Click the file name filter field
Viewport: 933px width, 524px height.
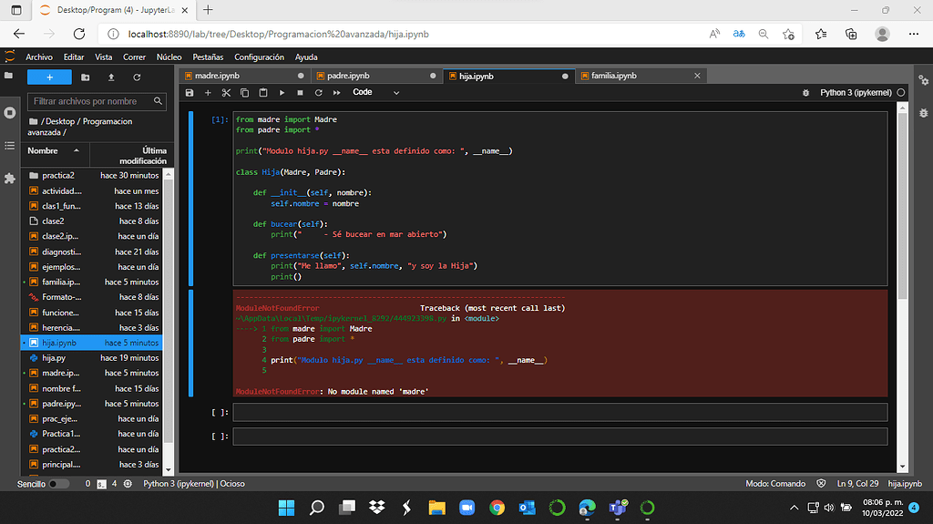pyautogui.click(x=91, y=101)
